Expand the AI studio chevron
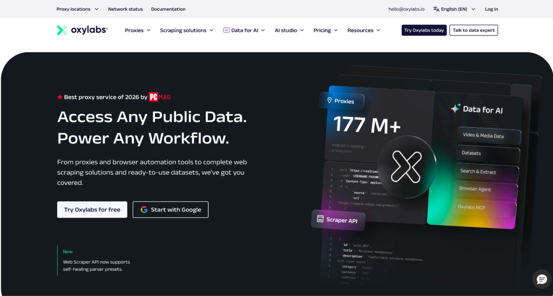Viewport: 553px width, 296px height. [302, 30]
